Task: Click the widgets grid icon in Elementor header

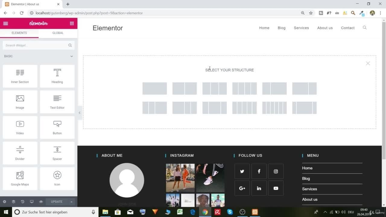Action: point(72,24)
